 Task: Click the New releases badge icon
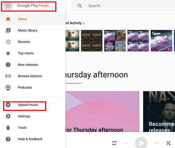click(8, 65)
